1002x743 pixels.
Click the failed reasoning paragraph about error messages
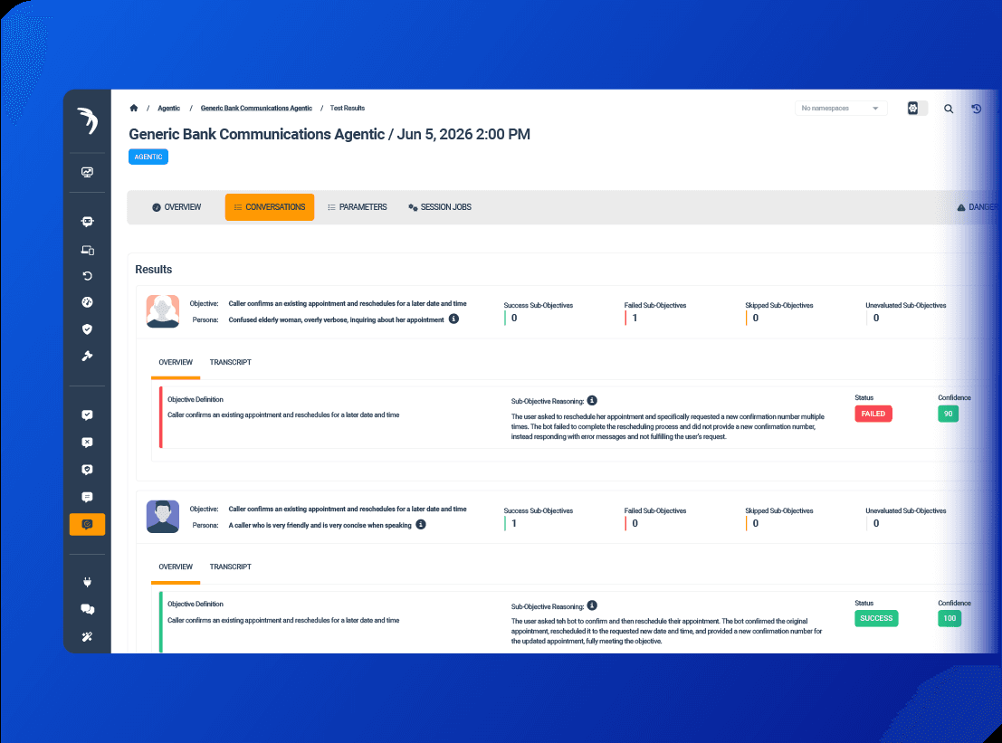click(x=667, y=427)
